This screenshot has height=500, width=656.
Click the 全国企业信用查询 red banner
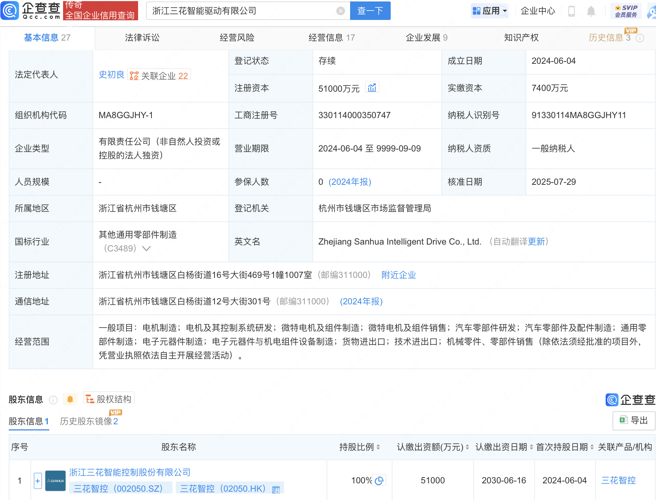pos(100,10)
